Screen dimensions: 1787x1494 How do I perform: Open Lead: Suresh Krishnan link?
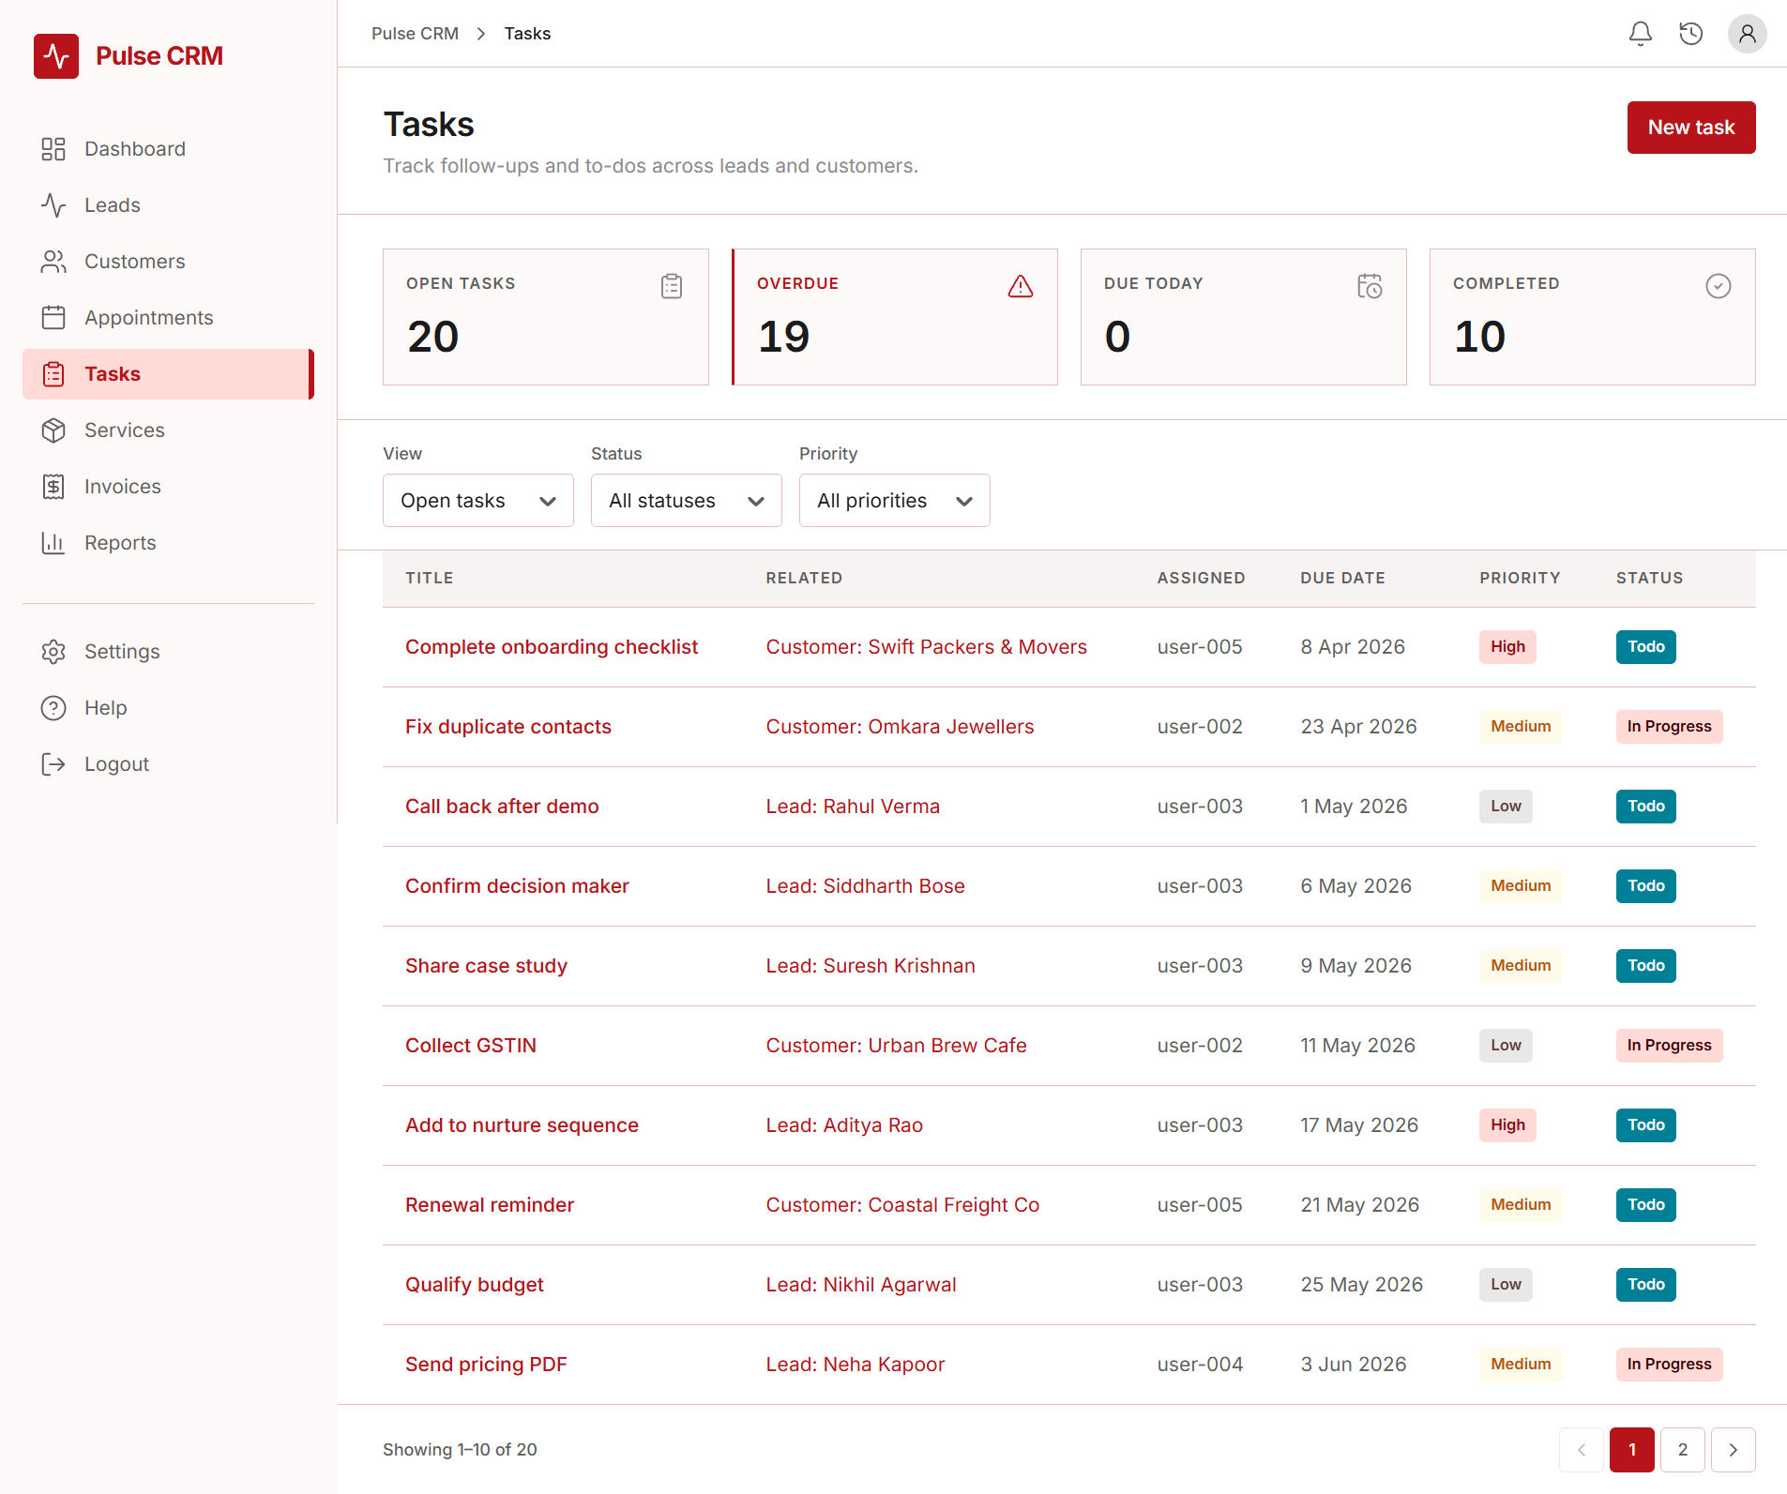871,966
